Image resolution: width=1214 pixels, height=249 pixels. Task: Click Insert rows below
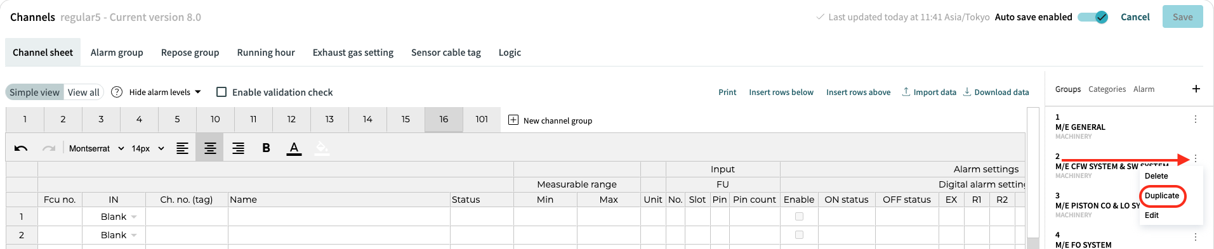pos(781,93)
